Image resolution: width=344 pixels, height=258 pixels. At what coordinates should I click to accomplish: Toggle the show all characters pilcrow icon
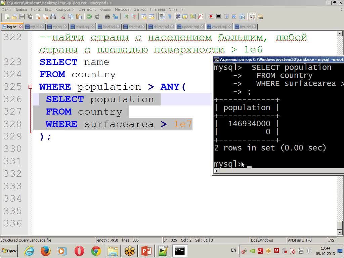click(169, 17)
